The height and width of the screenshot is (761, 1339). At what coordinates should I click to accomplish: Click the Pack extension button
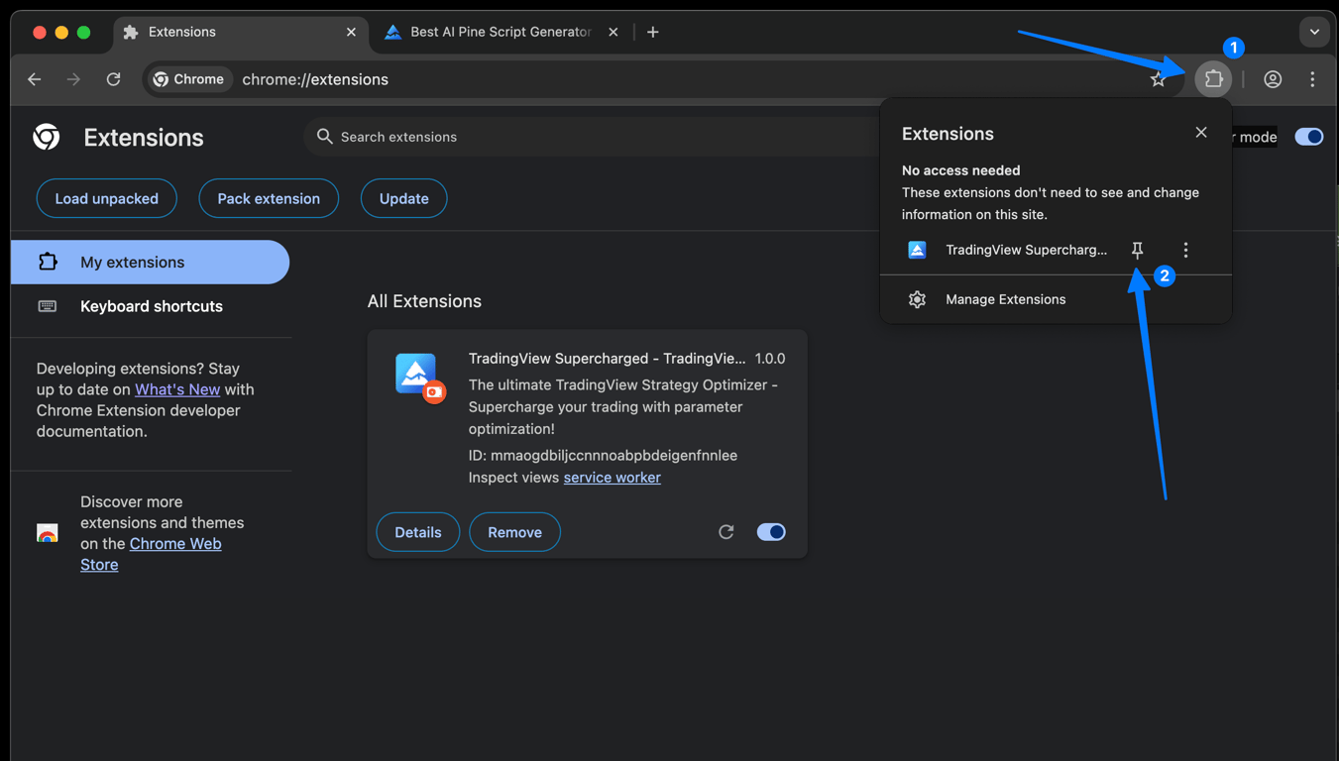pos(269,198)
